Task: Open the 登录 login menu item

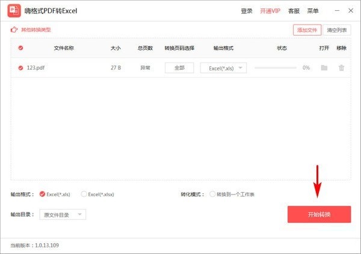Action: pos(247,11)
